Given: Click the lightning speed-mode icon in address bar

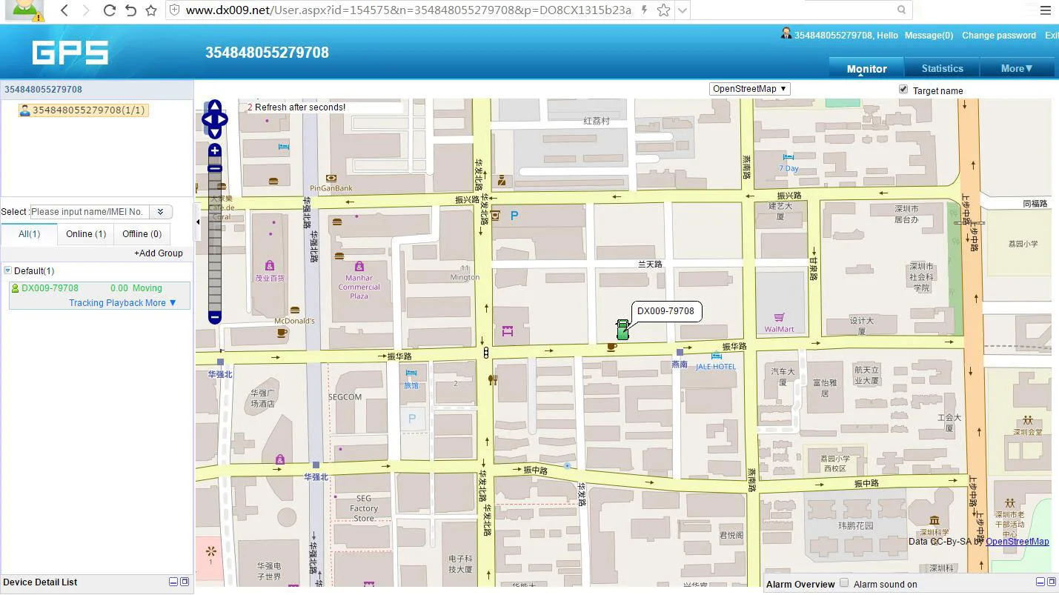Looking at the screenshot, I should pyautogui.click(x=645, y=10).
